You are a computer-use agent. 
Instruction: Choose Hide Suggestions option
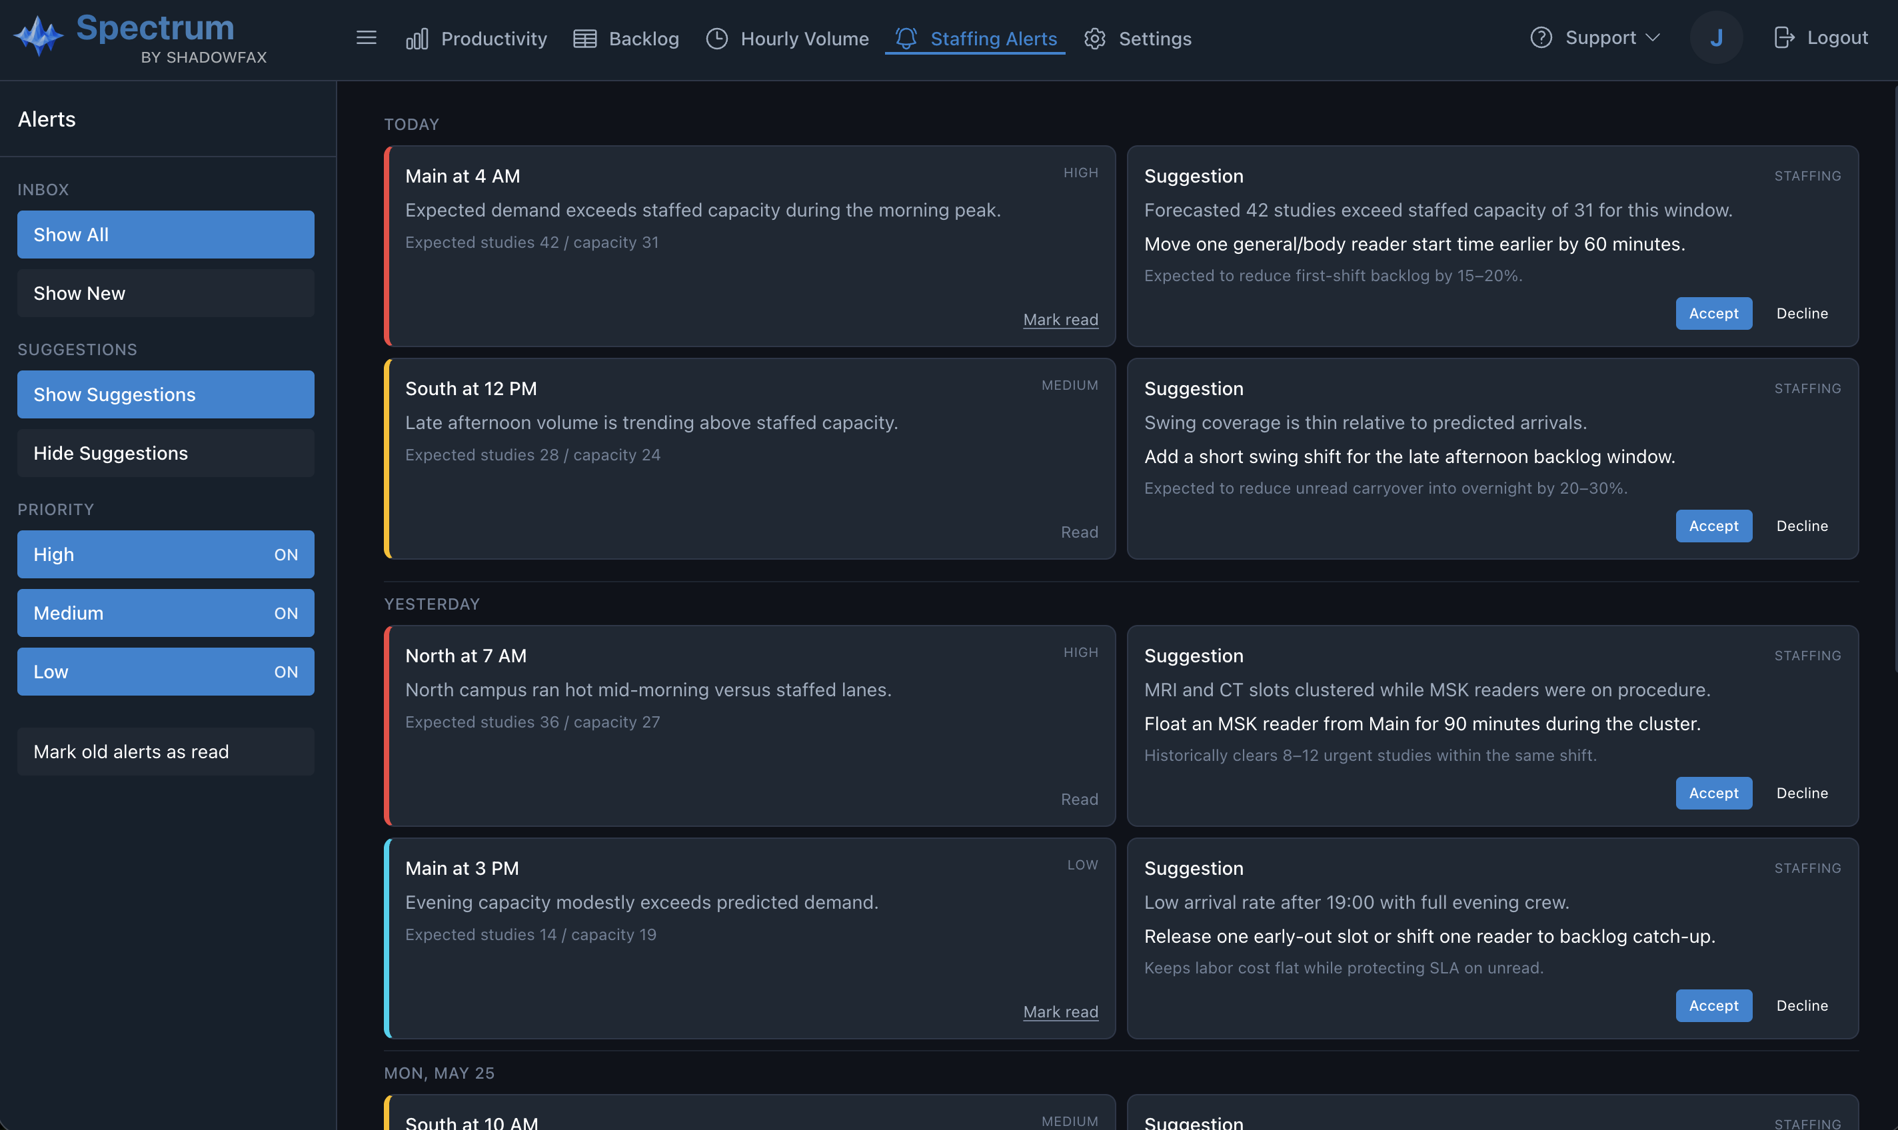[x=166, y=453]
